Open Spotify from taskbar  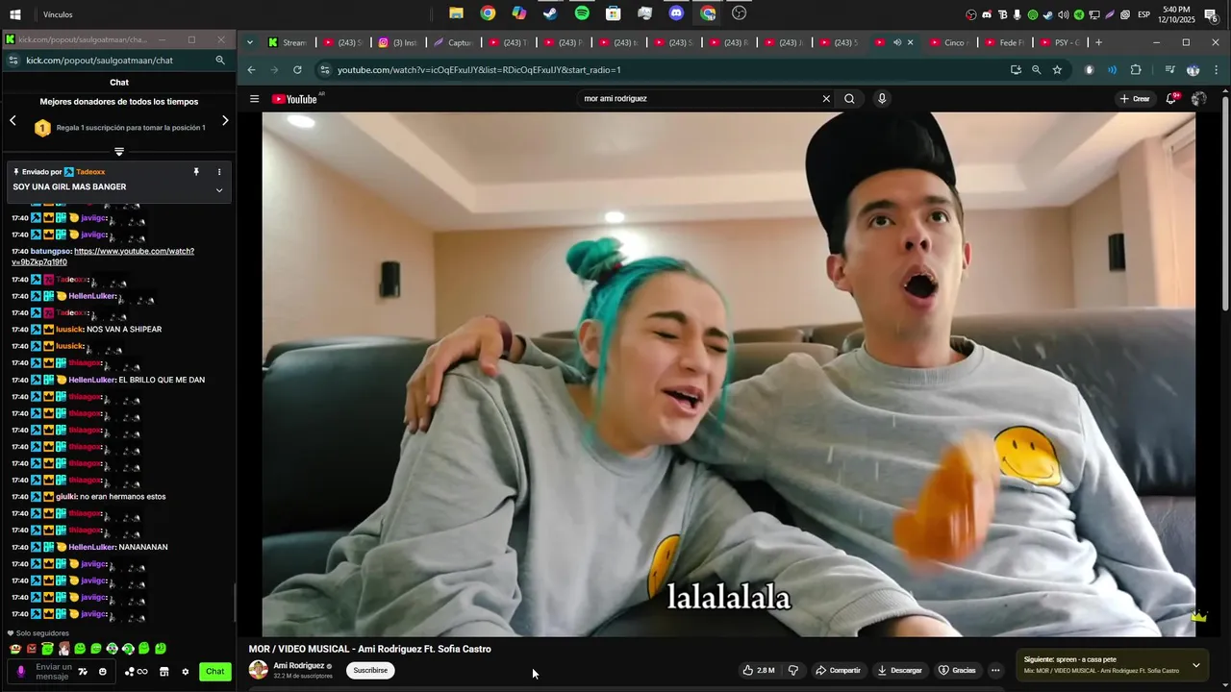click(582, 13)
